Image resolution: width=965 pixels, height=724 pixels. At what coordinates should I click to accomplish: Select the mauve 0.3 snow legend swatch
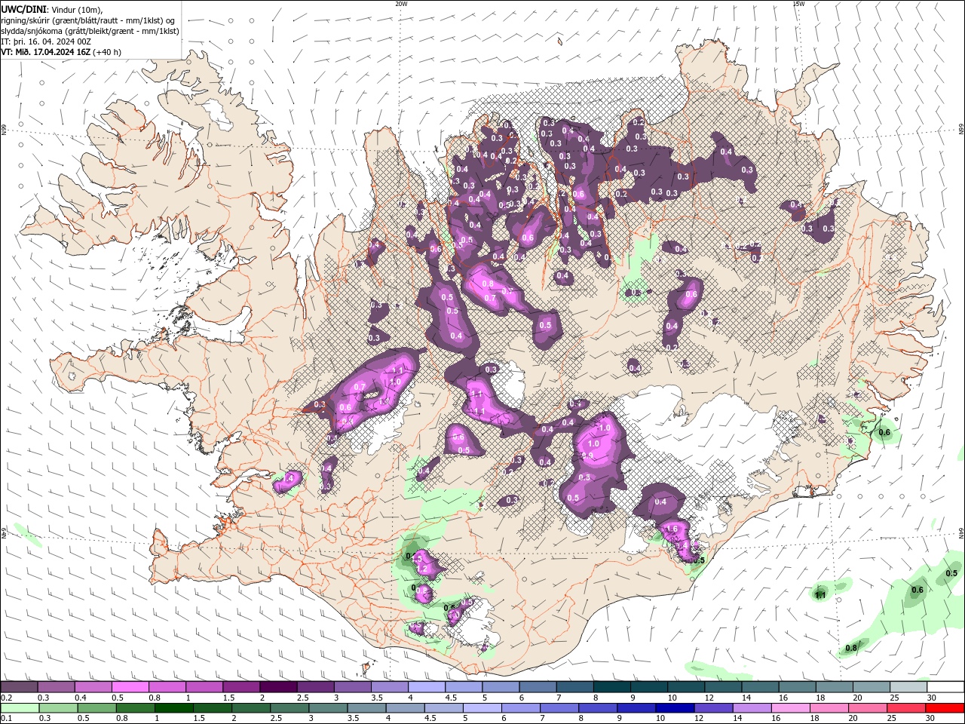click(x=56, y=687)
